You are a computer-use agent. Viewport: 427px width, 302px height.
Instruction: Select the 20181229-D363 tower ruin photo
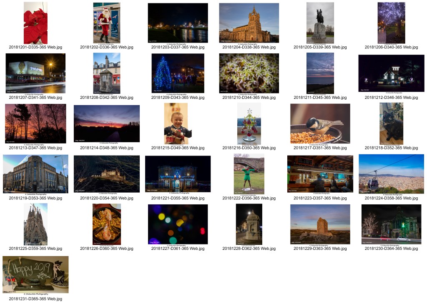click(x=320, y=224)
